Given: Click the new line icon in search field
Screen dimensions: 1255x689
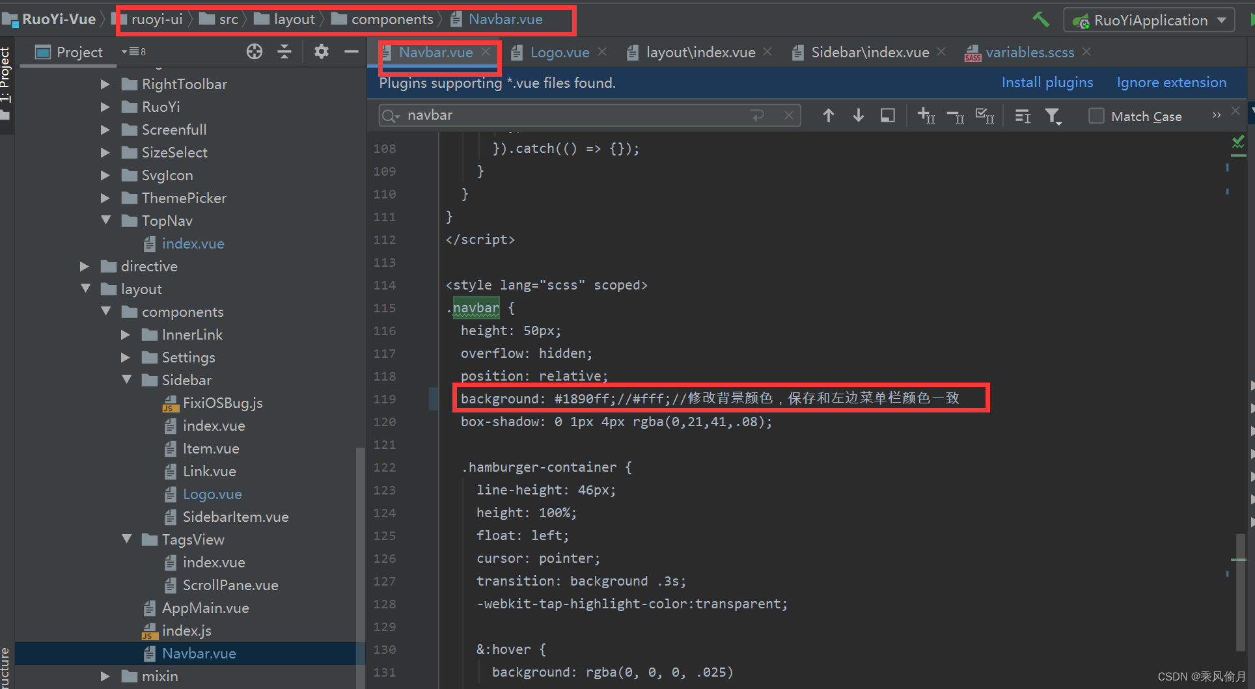Looking at the screenshot, I should click(757, 116).
